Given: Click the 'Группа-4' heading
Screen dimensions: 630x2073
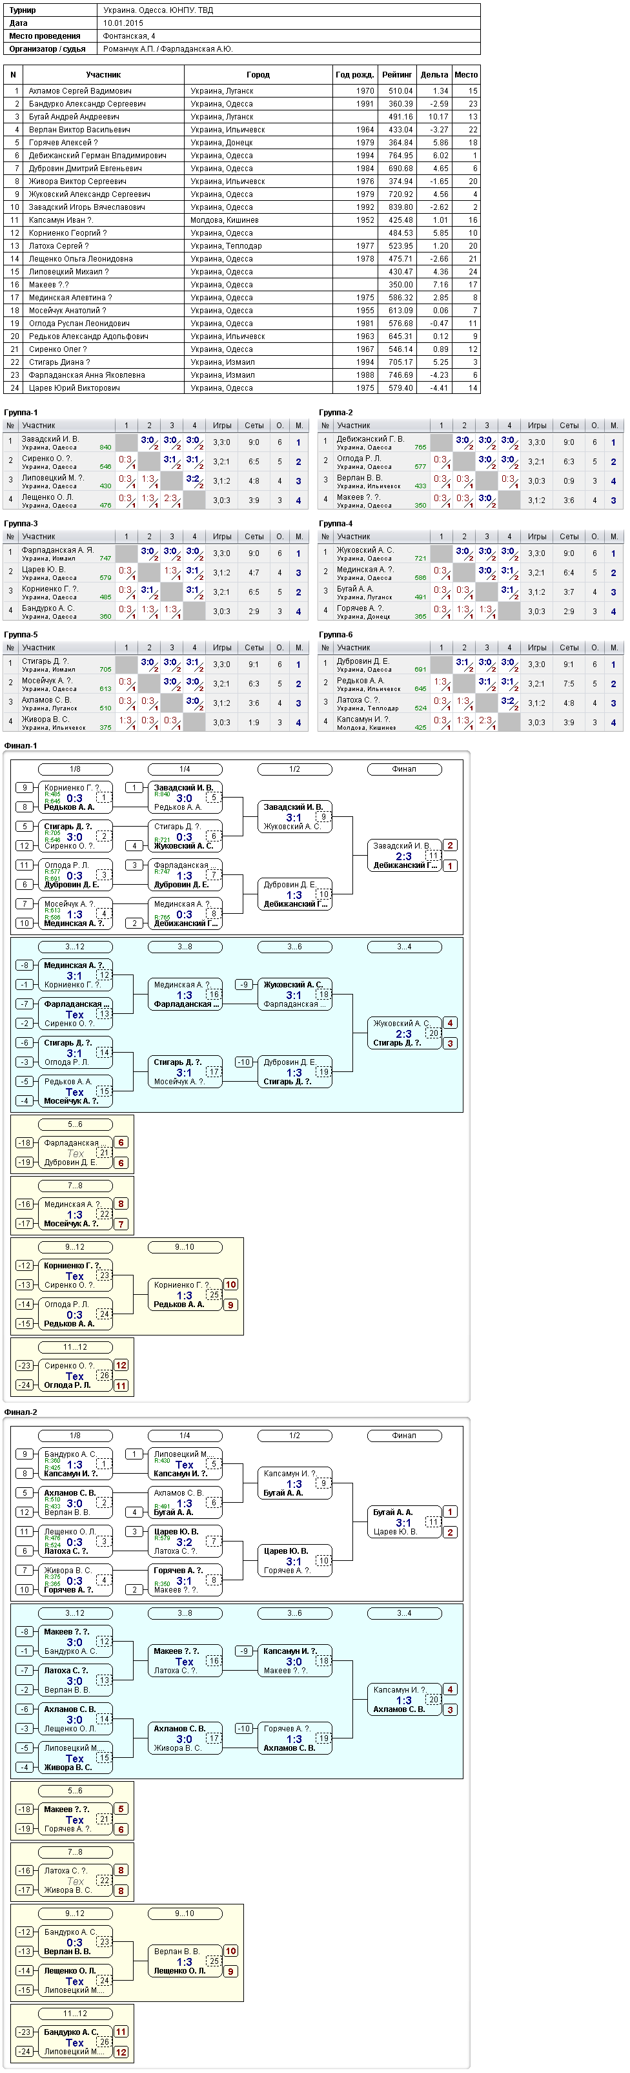Looking at the screenshot, I should point(336,523).
